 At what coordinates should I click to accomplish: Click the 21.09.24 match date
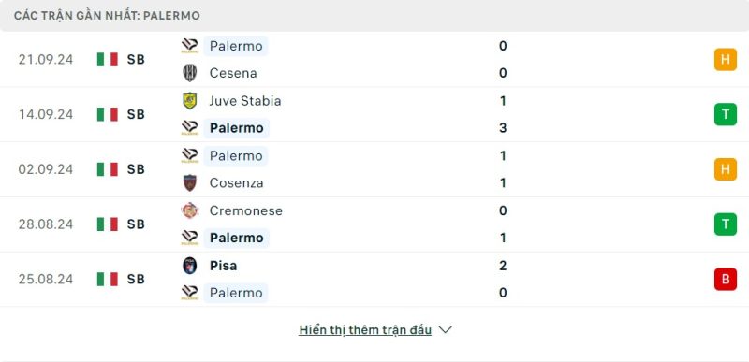pyautogui.click(x=46, y=60)
